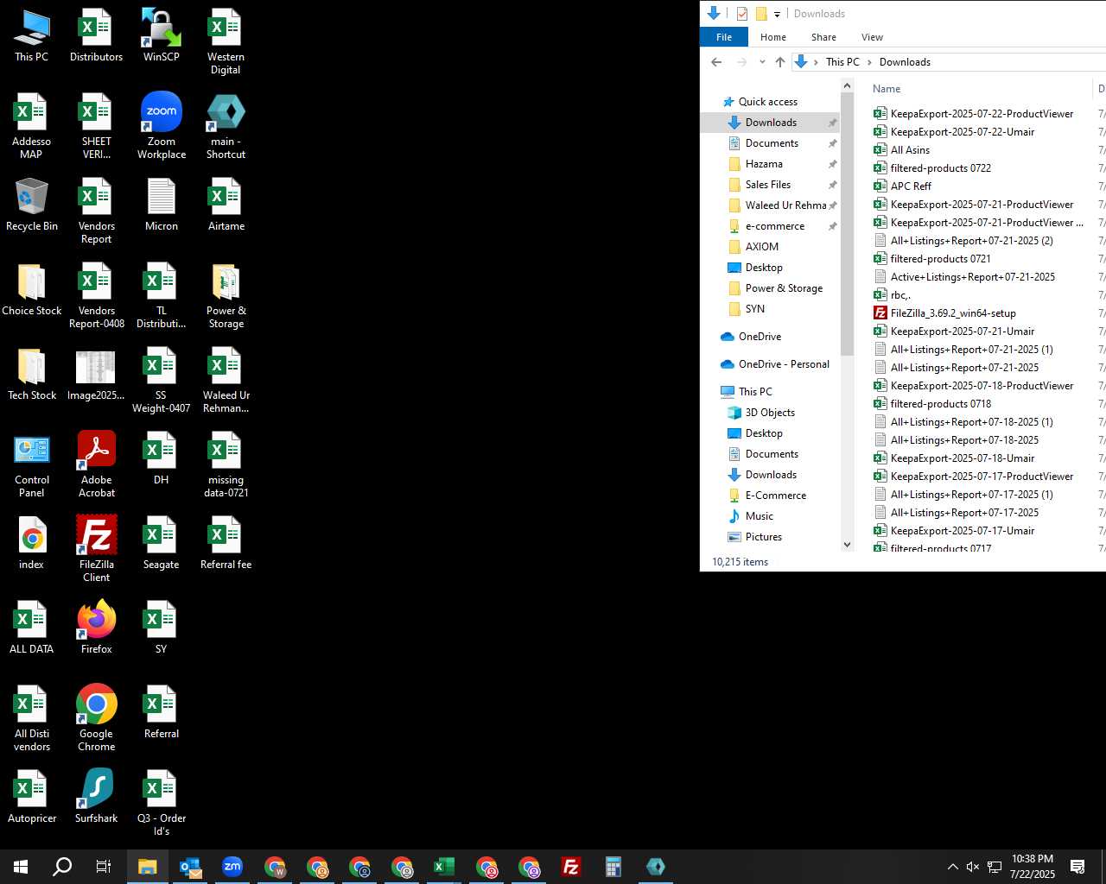Screen dimensions: 1106x884
Task: Select Quick access in navigation pane
Action: click(x=768, y=102)
